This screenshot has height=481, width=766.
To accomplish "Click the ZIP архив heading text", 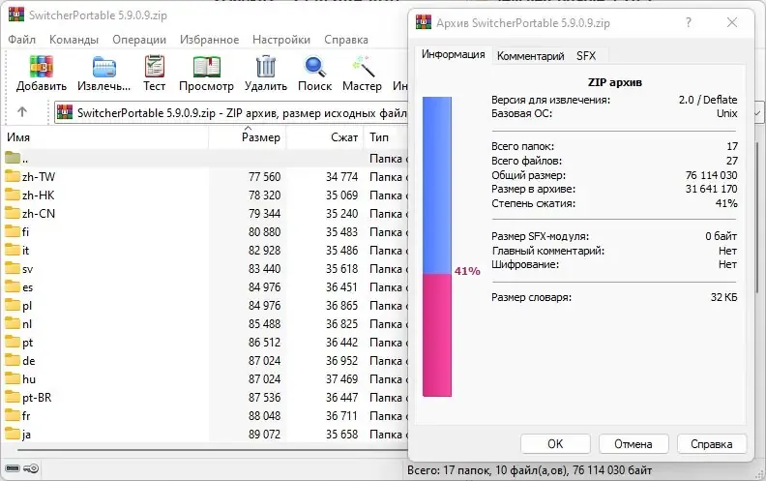I will (x=614, y=82).
